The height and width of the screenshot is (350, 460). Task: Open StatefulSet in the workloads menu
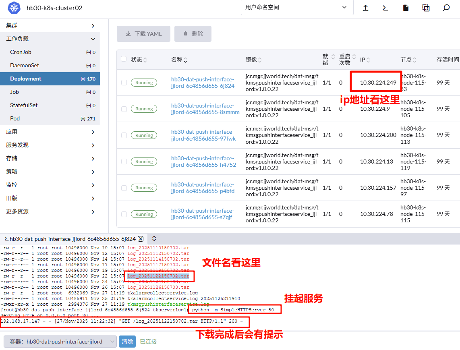click(x=24, y=105)
